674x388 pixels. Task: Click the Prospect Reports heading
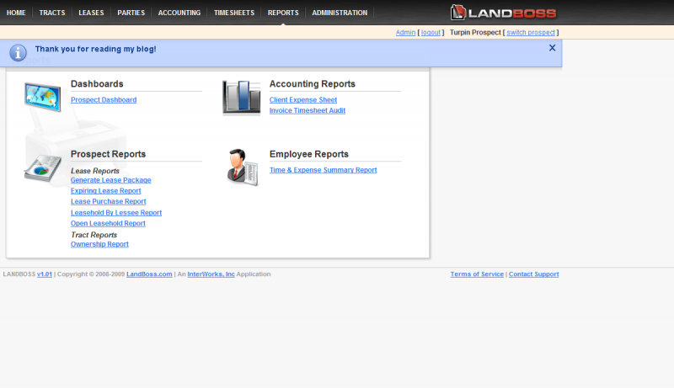109,154
